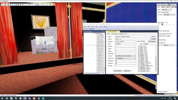The image size is (178, 100).
Task: Open the camera mode dropdown arrow
Action: pyautogui.click(x=52, y=5)
